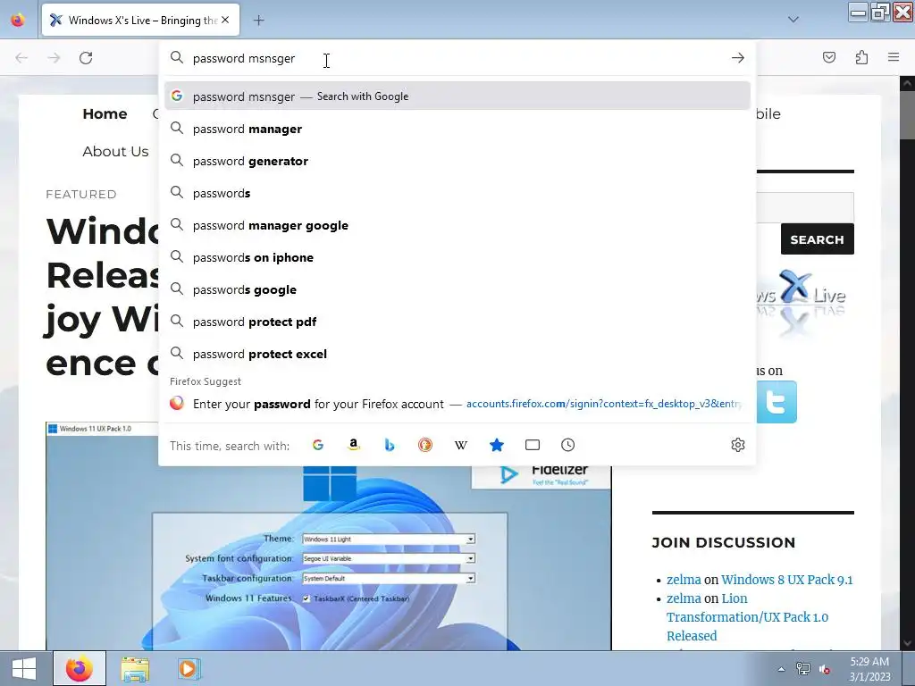Reload the current page
The width and height of the screenshot is (915, 686).
tap(86, 58)
